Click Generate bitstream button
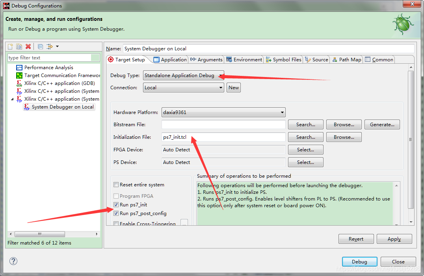The height and width of the screenshot is (276, 424). [382, 125]
